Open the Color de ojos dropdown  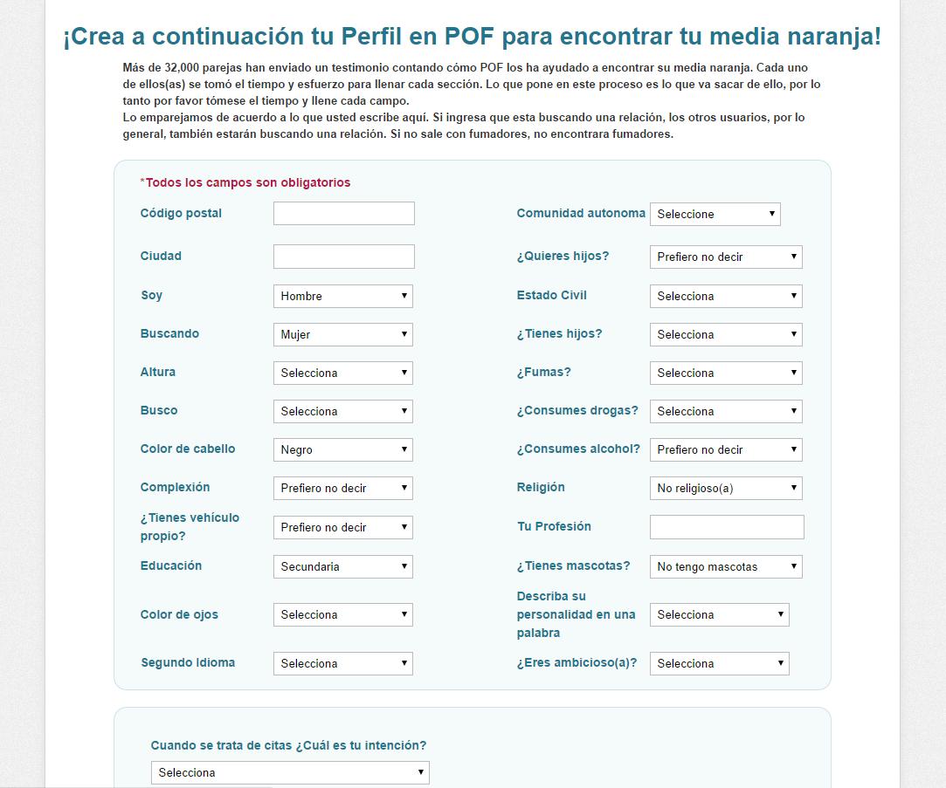point(342,614)
